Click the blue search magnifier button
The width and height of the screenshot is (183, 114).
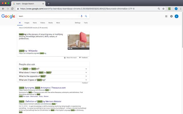coord(86,16)
